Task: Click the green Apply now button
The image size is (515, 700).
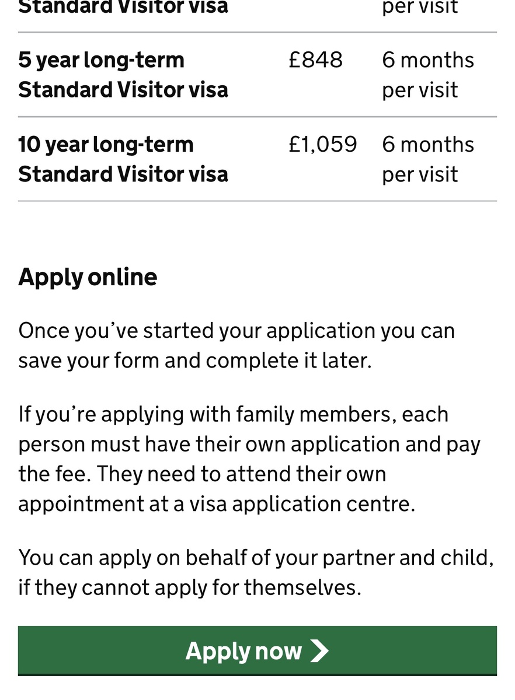Action: [x=257, y=651]
